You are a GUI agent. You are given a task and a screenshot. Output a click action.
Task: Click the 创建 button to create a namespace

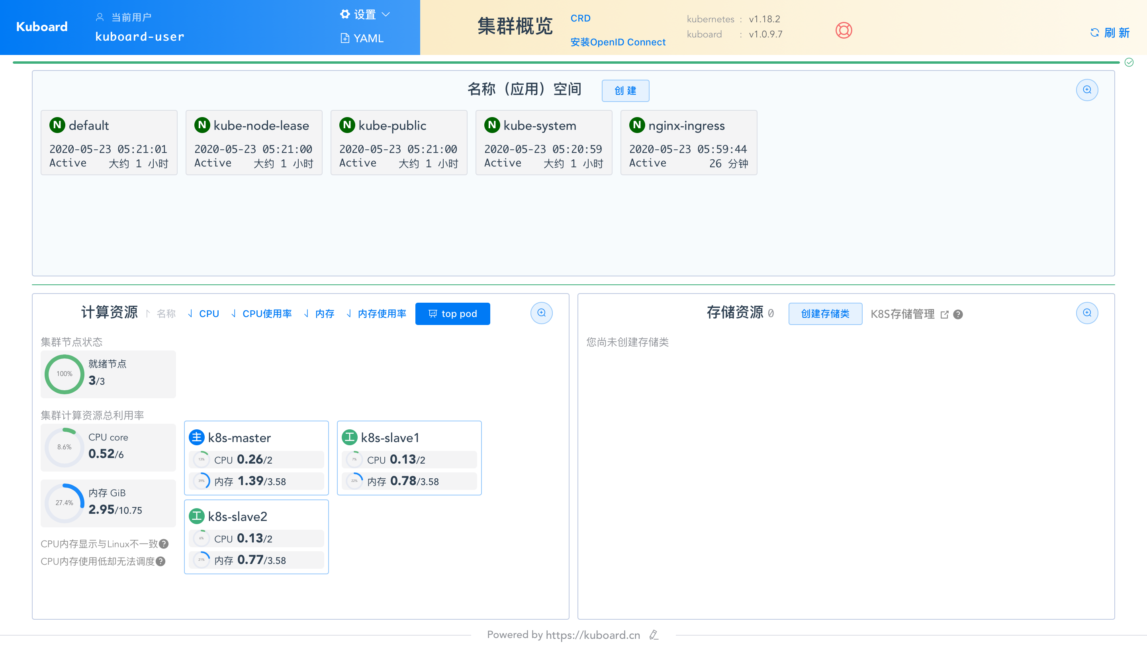626,90
